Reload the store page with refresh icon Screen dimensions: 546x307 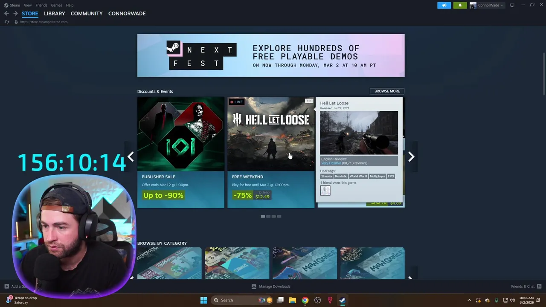point(6,22)
